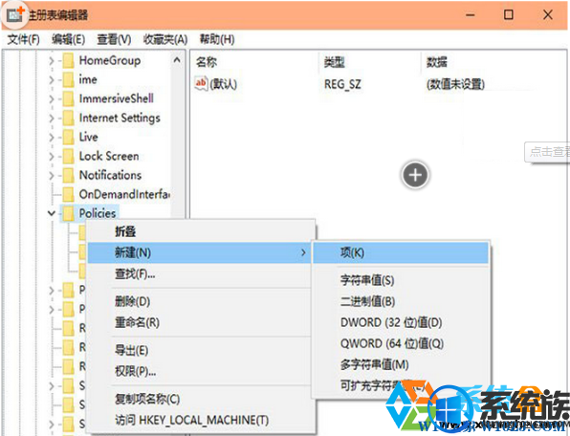Open the 收藏夹(A) menu
This screenshot has height=436, width=570.
165,39
